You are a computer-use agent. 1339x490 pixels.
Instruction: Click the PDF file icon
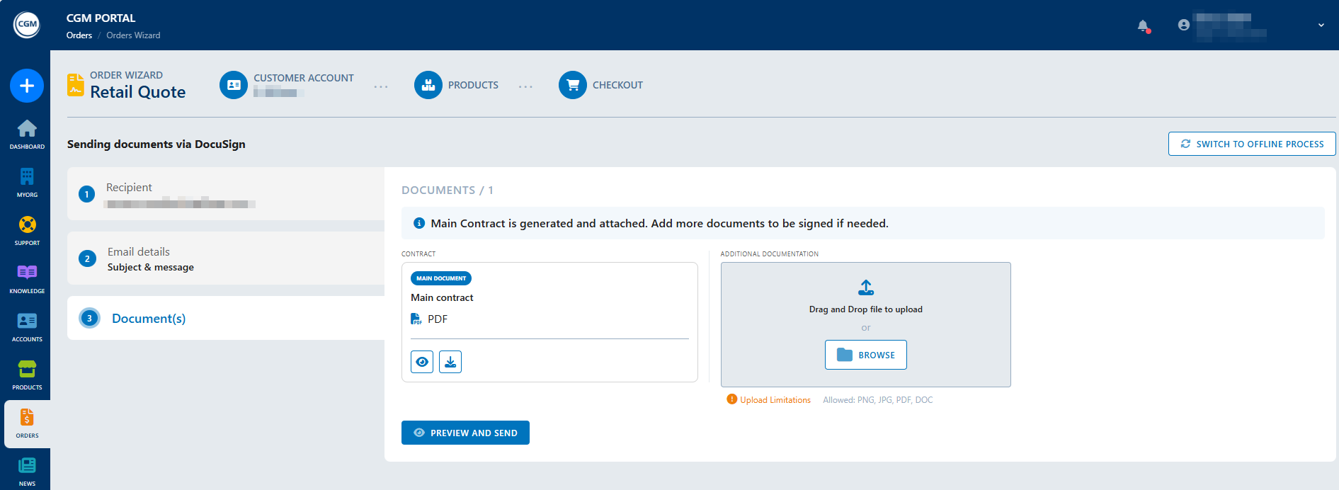416,319
